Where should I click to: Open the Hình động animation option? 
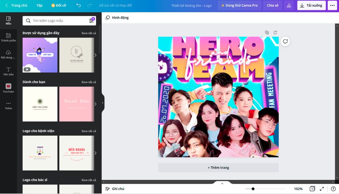117,18
